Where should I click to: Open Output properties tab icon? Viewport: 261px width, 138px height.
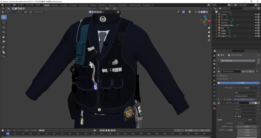(x=214, y=64)
